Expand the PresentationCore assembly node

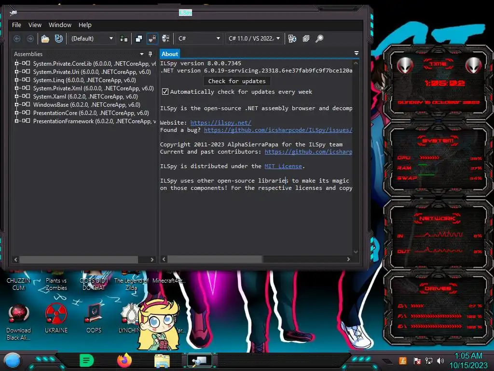(x=16, y=113)
